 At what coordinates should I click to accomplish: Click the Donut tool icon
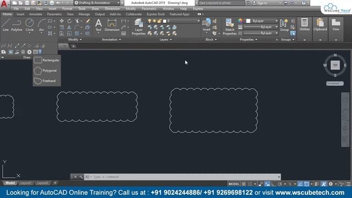[29, 52]
